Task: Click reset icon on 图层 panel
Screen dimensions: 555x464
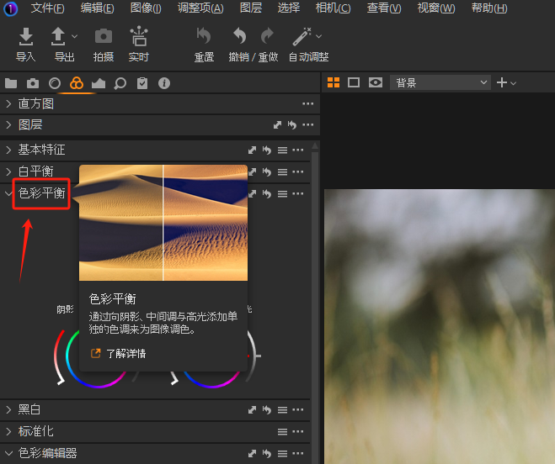Action: pos(292,124)
